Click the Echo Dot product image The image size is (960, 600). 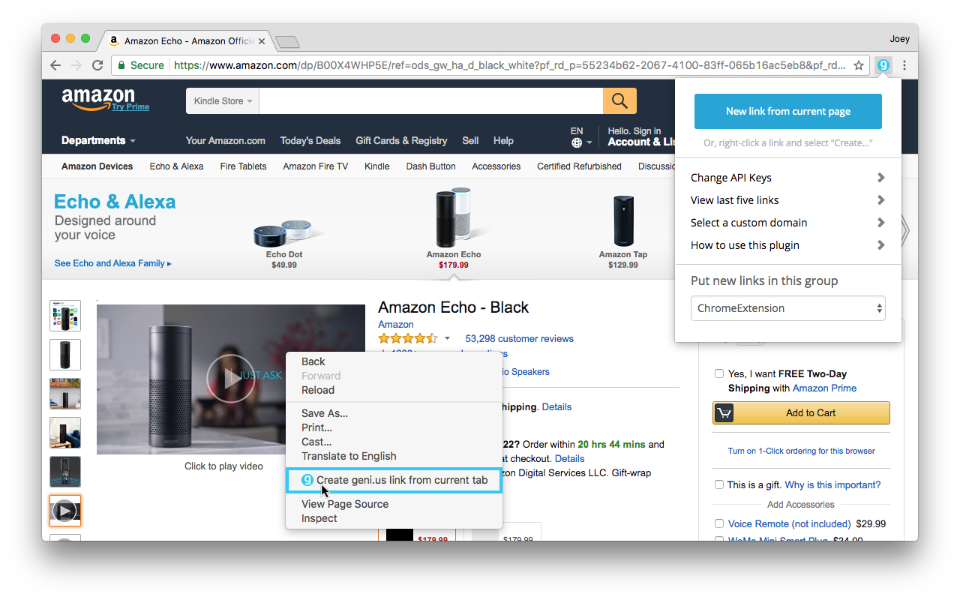point(284,234)
